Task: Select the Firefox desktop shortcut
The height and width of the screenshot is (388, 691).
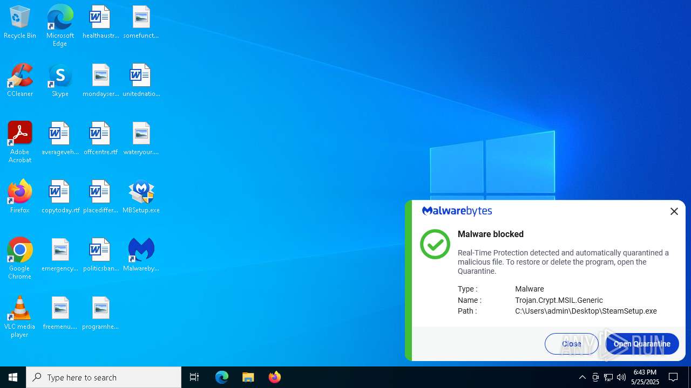Action: pyautogui.click(x=20, y=197)
